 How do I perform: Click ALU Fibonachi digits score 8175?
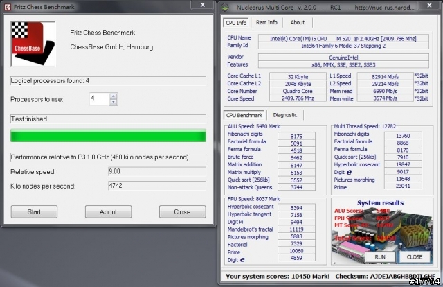tap(296, 136)
